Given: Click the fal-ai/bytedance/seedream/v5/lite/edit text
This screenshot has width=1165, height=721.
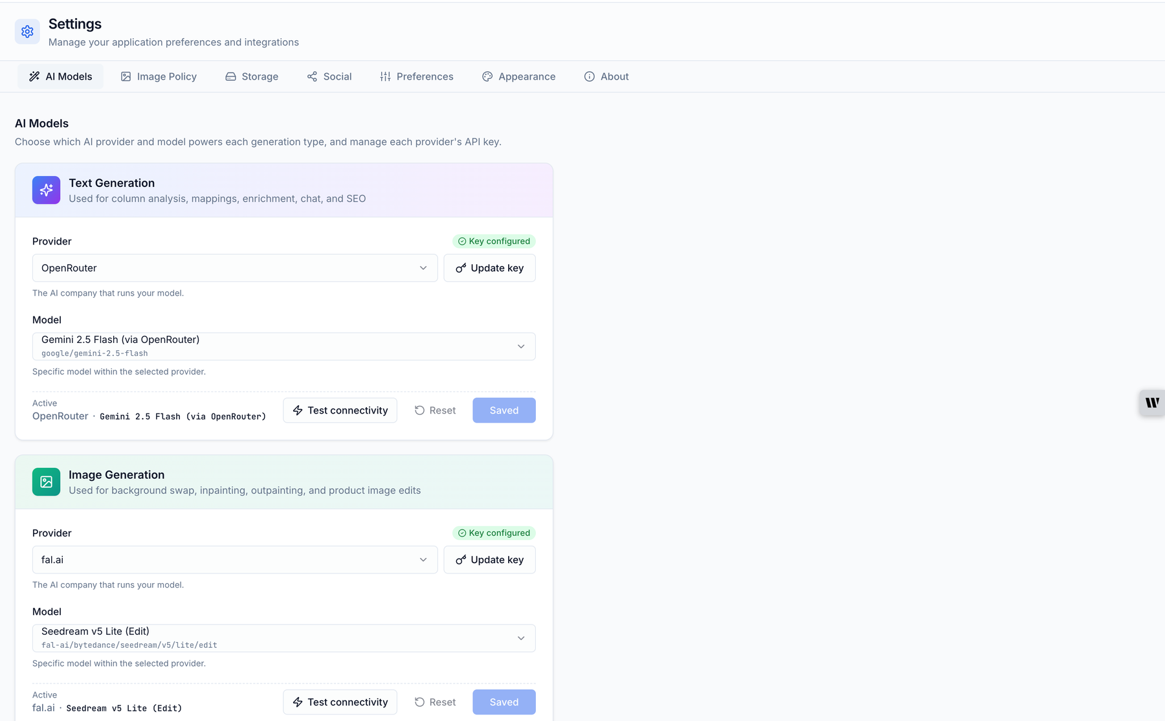Looking at the screenshot, I should click(129, 645).
